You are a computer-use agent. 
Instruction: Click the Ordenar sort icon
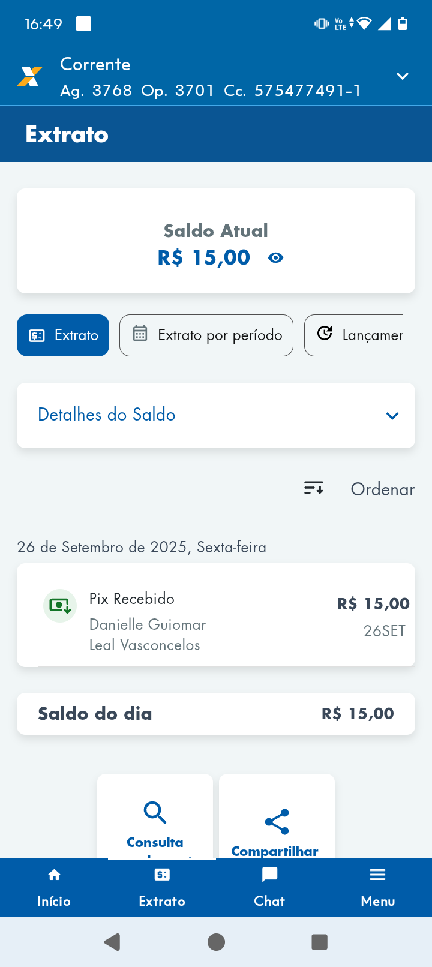314,488
